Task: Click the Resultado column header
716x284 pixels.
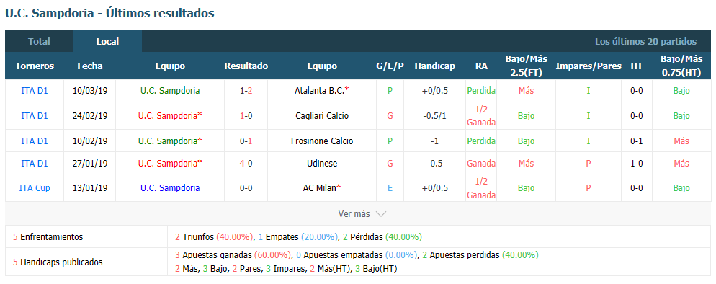Action: click(246, 66)
